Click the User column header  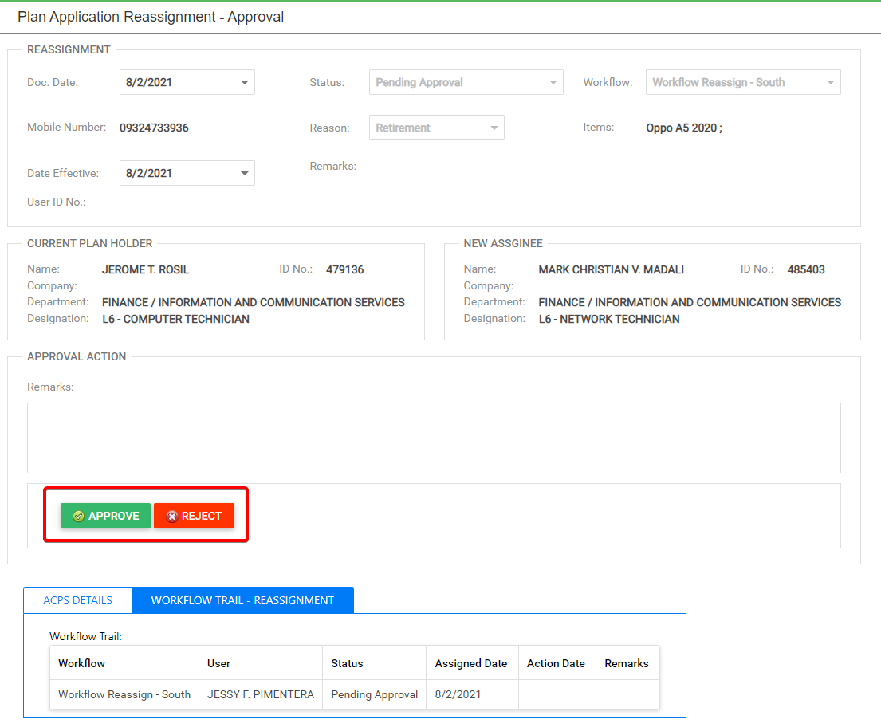(x=219, y=663)
